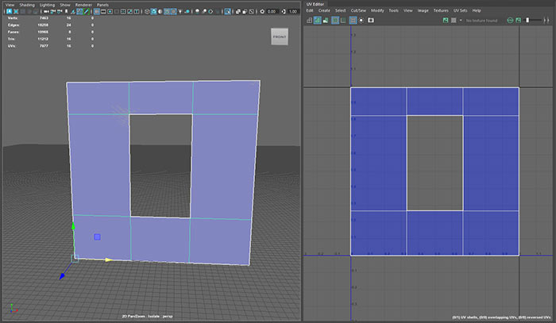
Task: Click the first icon in UV Editor toolbar
Action: [x=308, y=20]
